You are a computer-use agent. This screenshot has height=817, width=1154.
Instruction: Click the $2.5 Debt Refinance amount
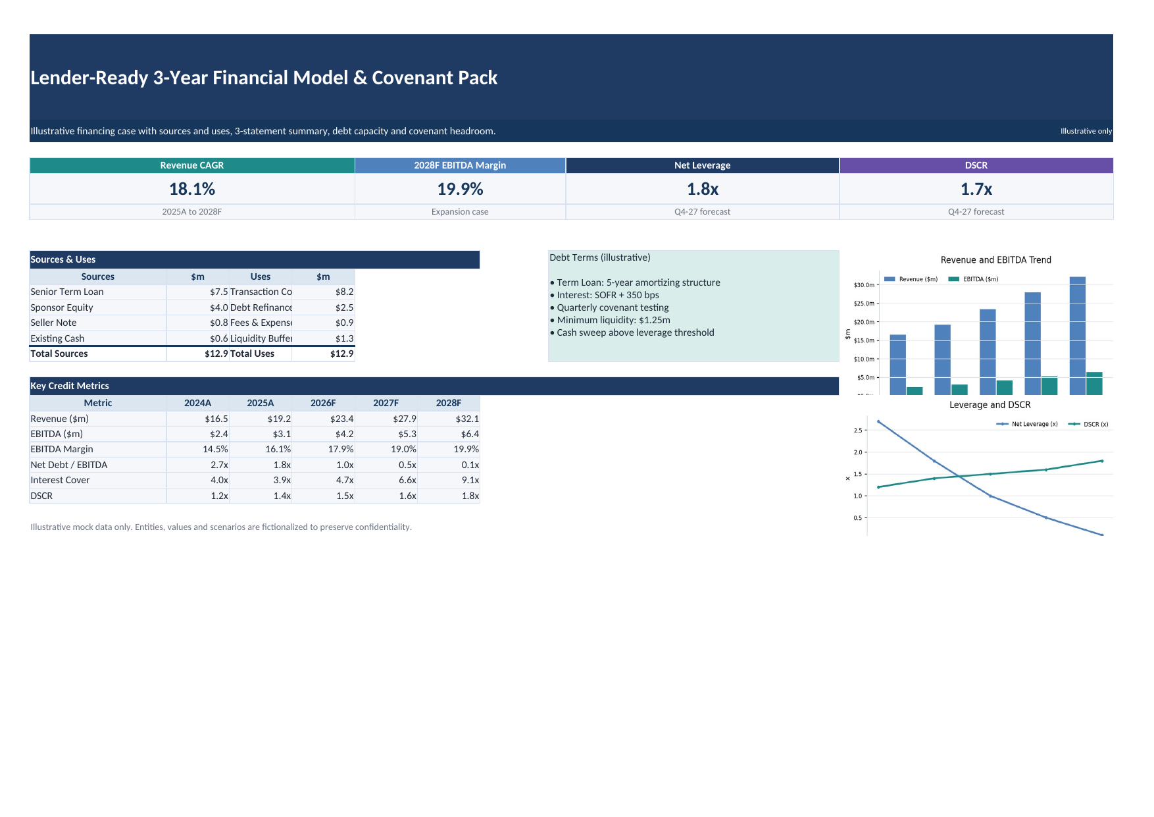[x=324, y=307]
